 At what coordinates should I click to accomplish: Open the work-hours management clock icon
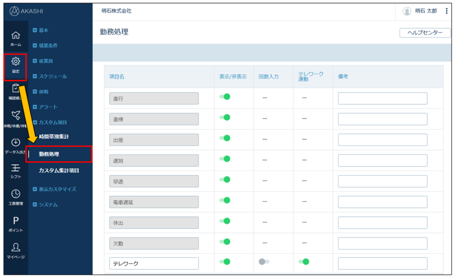(x=16, y=194)
